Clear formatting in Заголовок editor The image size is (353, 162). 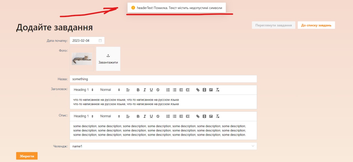(218, 90)
